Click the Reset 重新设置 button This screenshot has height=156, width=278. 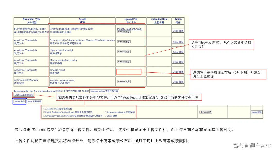tap(34, 101)
